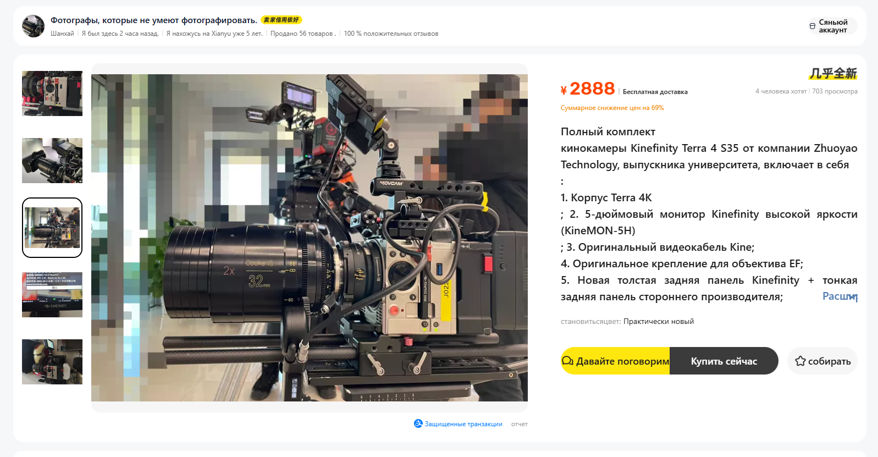This screenshot has height=457, width=878.
Task: Click '703 просмотра' text
Action: (835, 91)
